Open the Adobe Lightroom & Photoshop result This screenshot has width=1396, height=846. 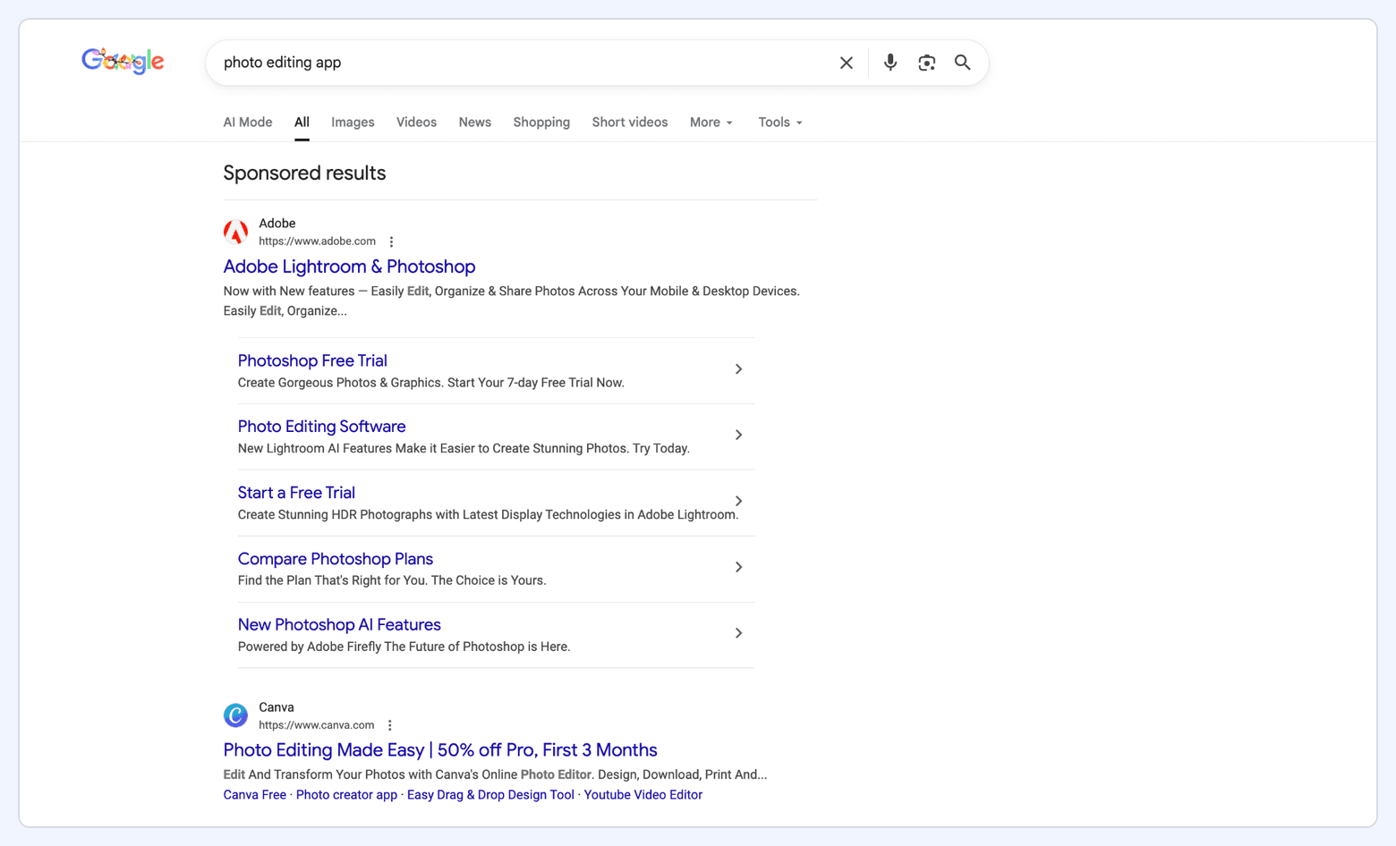pyautogui.click(x=349, y=266)
